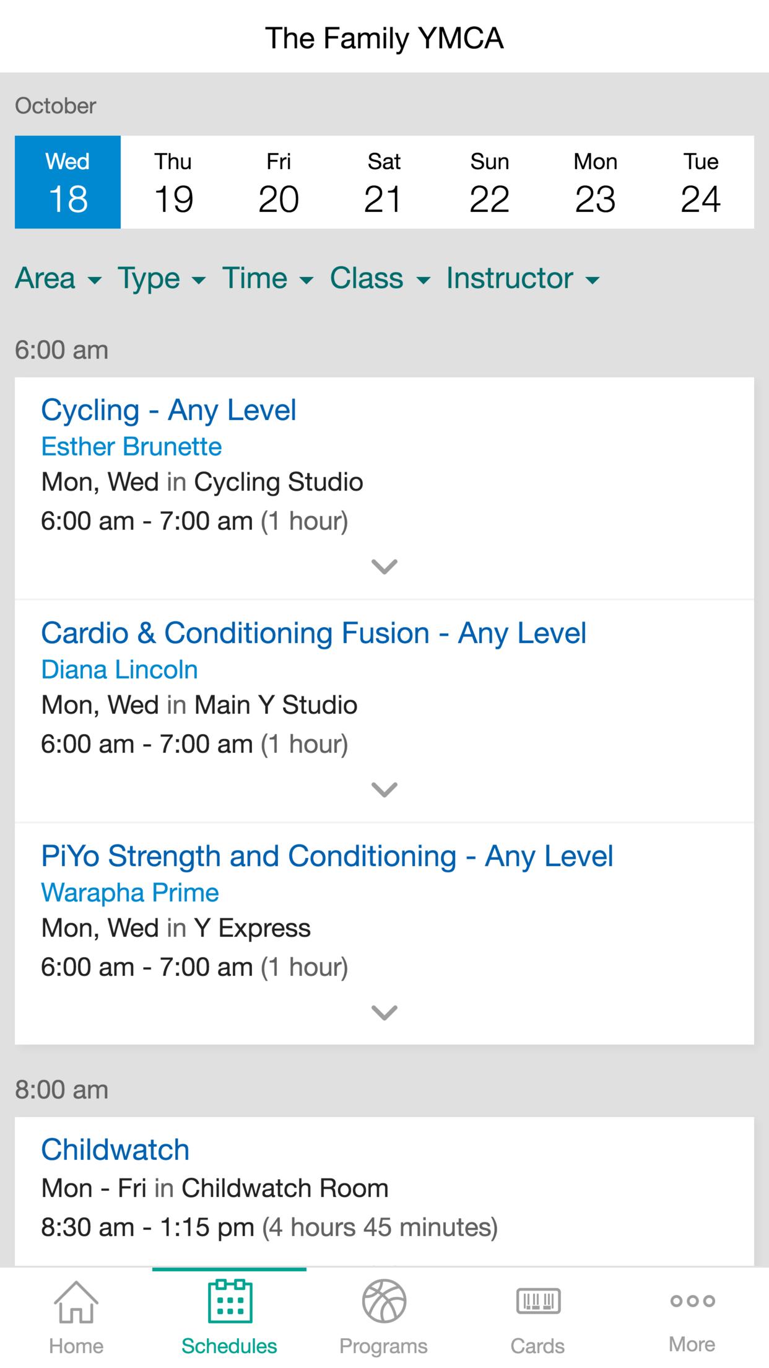Tap the Schedules calendar icon

coord(230,1301)
